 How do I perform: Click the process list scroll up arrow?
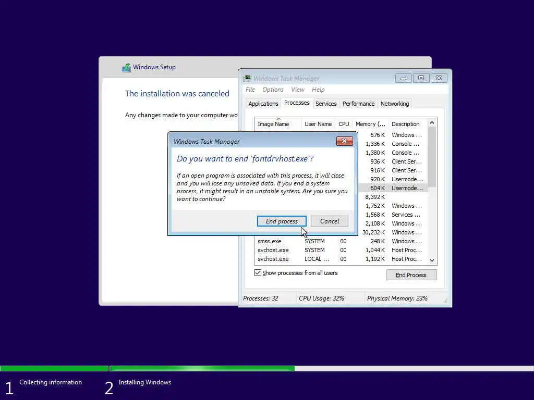432,123
